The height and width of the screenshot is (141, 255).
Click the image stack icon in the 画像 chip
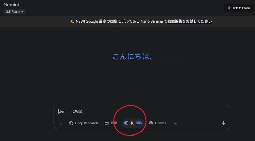[126, 123]
